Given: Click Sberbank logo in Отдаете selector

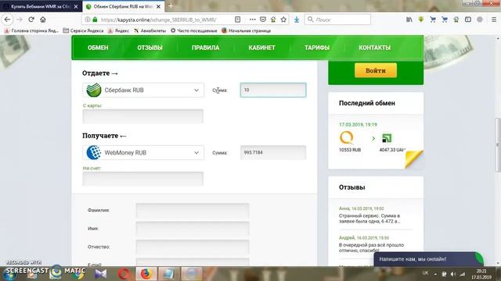Looking at the screenshot, I should (94, 91).
